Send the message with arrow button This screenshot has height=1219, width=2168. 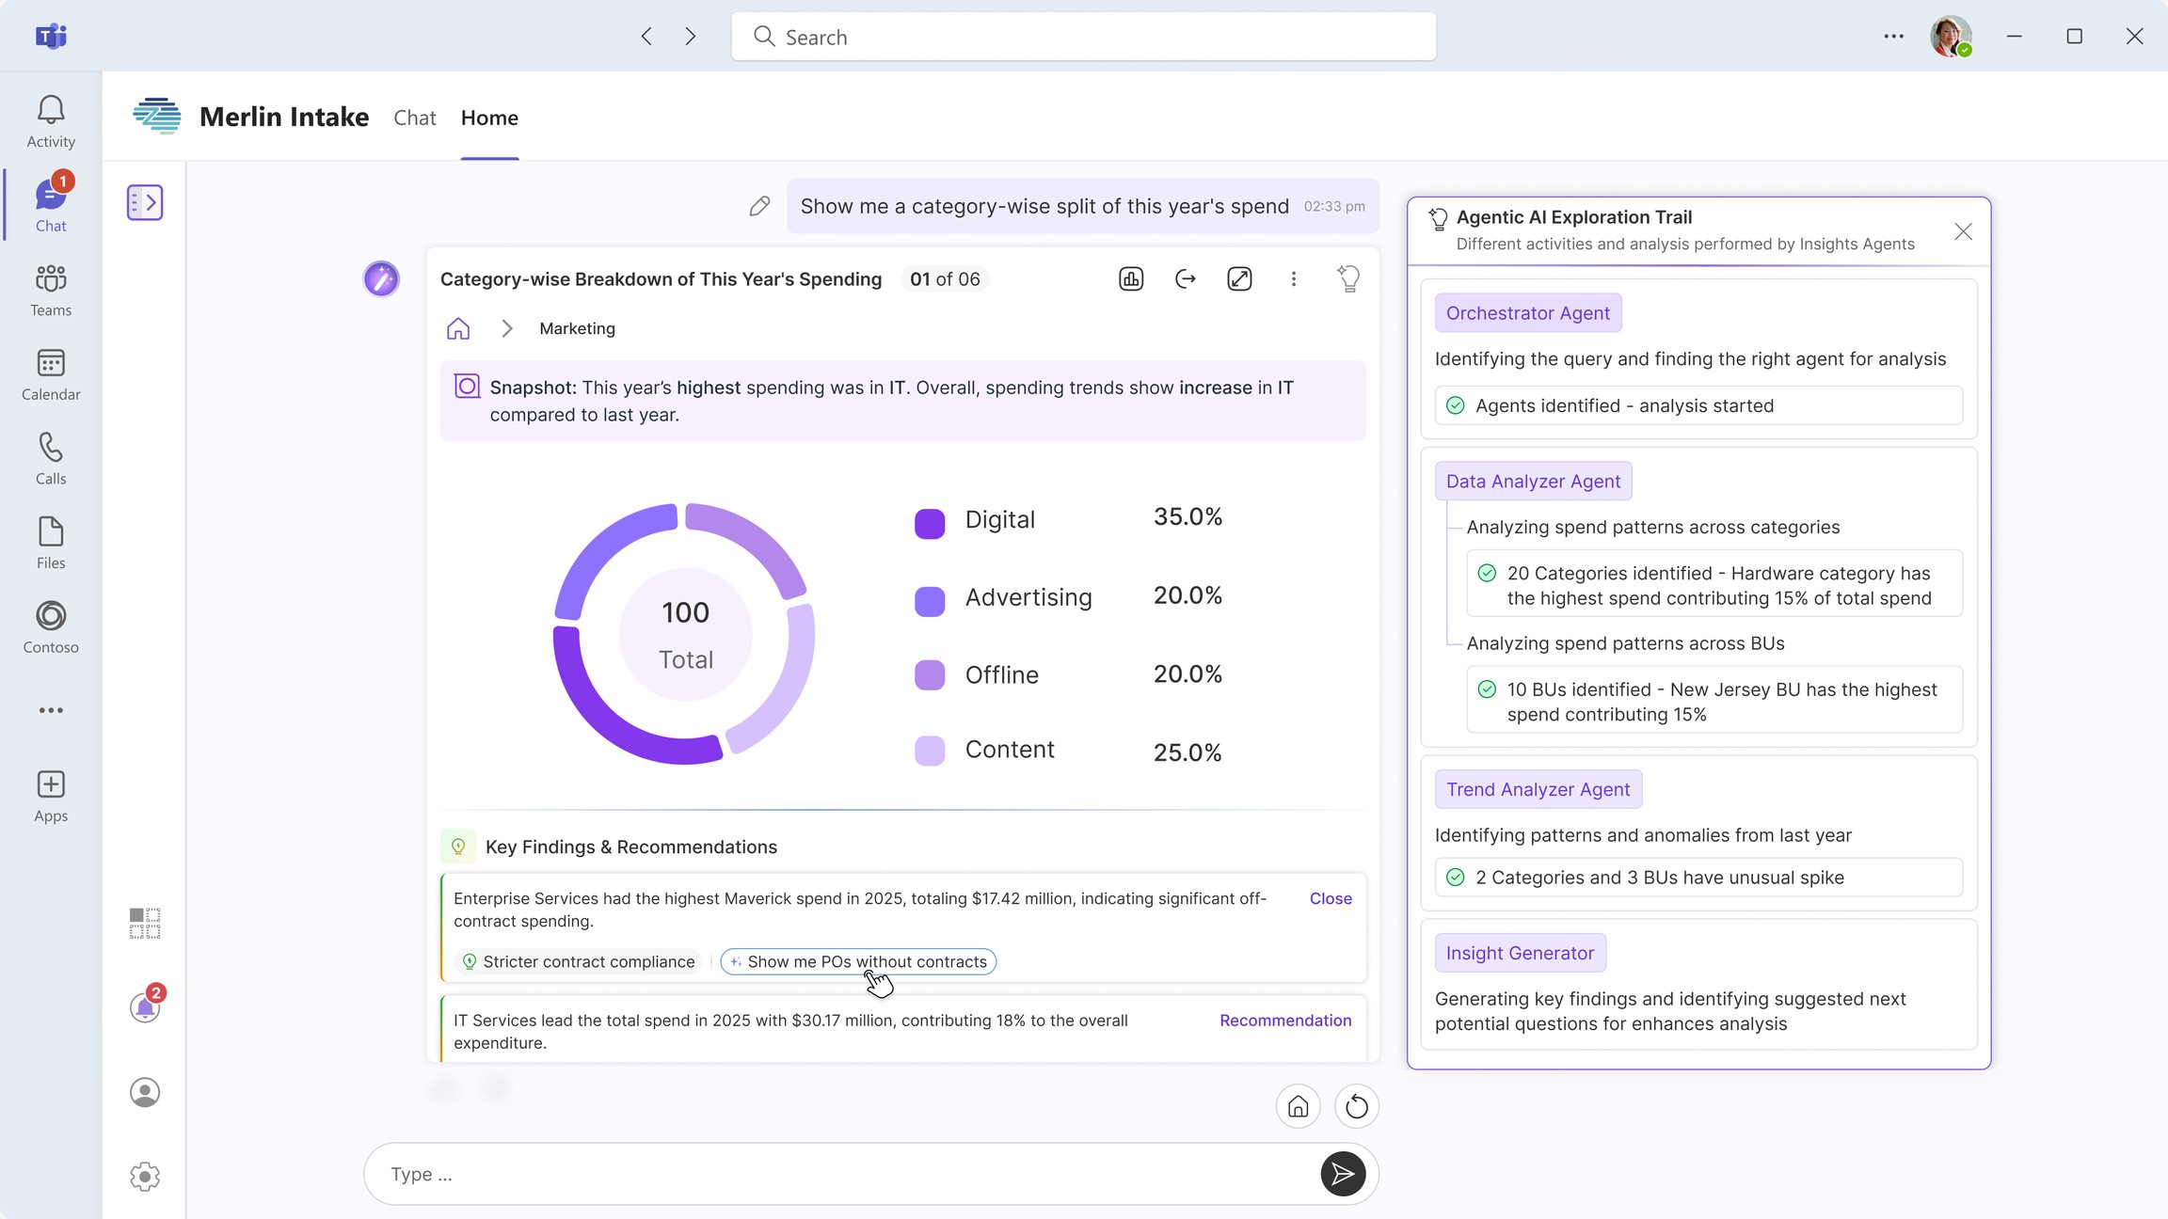(x=1343, y=1174)
